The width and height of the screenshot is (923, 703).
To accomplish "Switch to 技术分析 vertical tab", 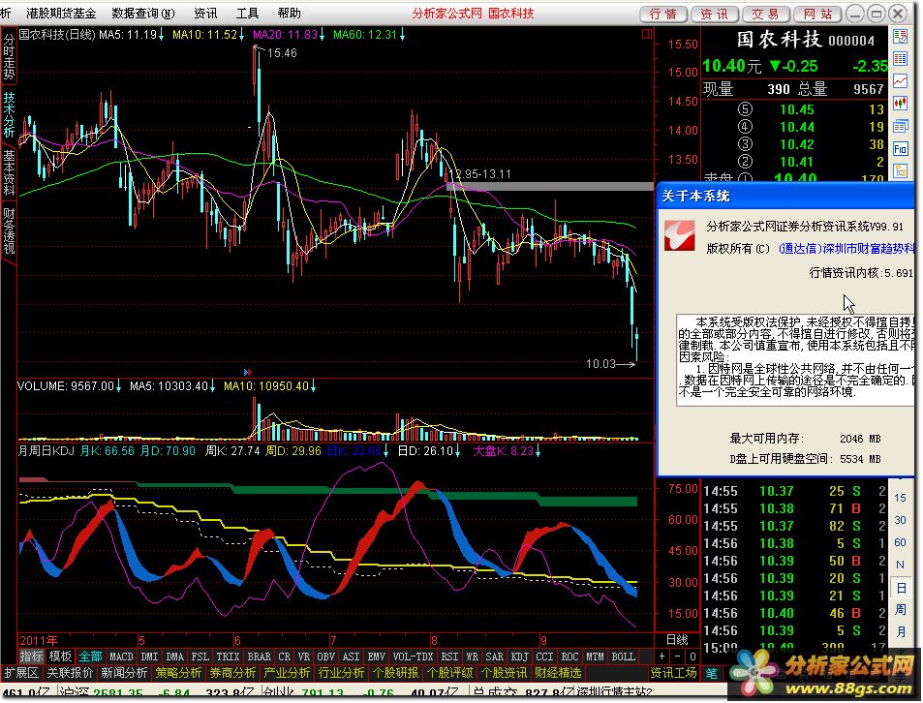I will click(9, 114).
